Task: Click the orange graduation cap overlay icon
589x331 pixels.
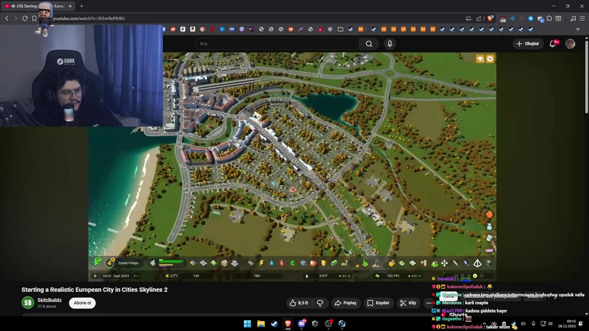Action: click(480, 59)
